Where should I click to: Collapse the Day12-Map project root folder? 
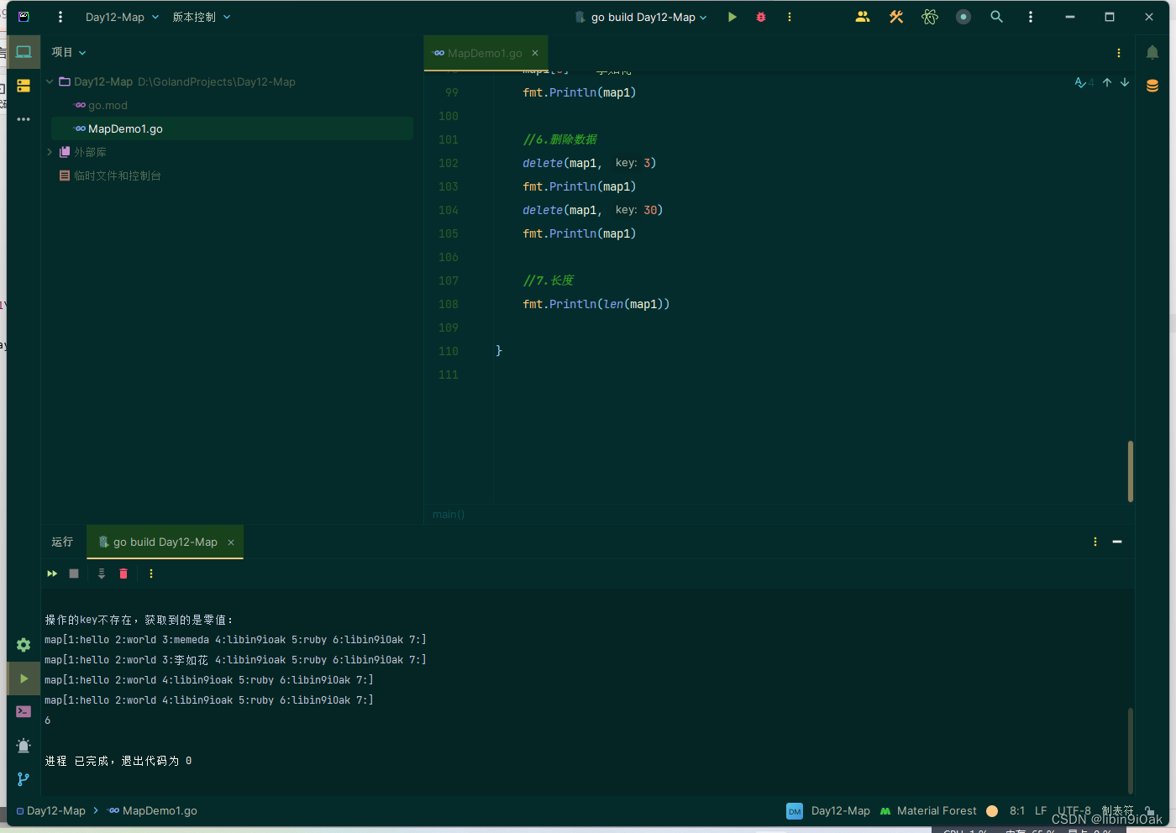click(x=50, y=81)
